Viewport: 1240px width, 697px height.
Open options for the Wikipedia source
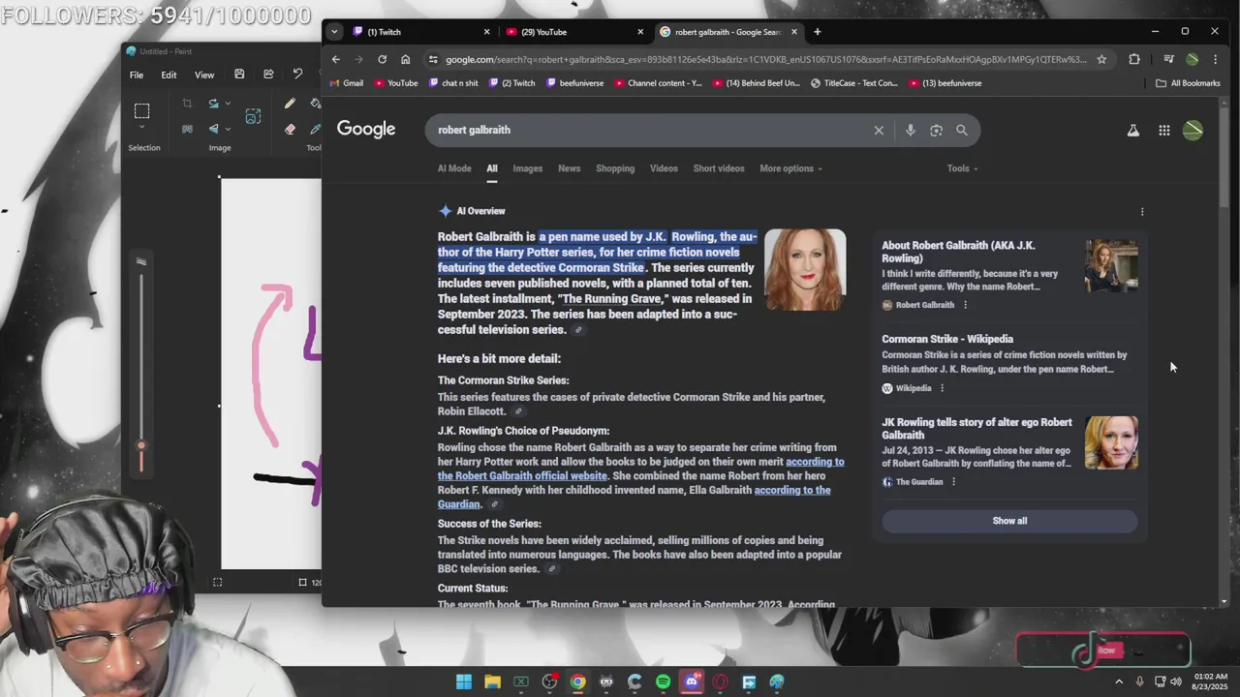coord(942,388)
